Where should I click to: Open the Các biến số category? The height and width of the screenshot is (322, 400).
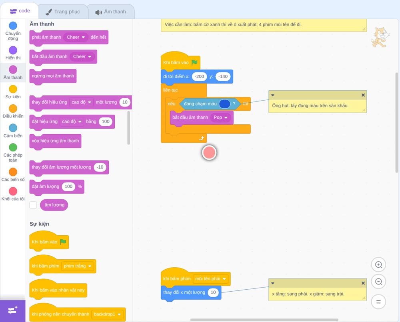point(13,175)
